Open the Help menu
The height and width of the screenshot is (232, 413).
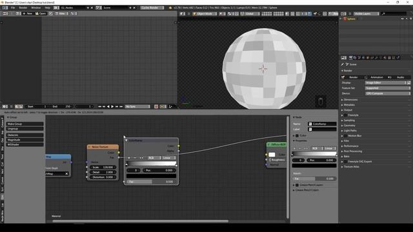pos(47,8)
